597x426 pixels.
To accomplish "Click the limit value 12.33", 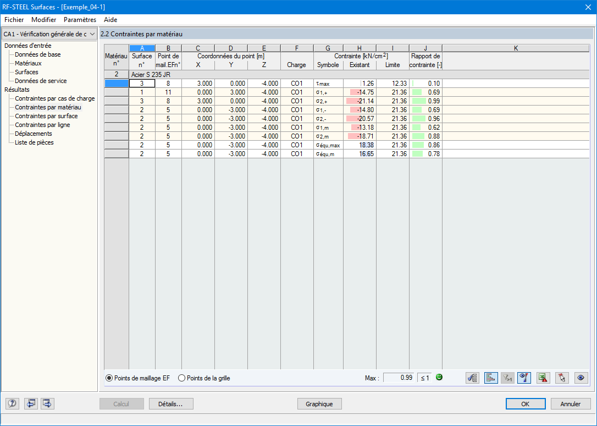I will coord(393,84).
